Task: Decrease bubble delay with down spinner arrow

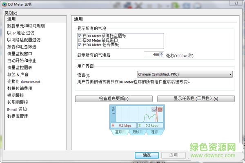Action: (162, 56)
